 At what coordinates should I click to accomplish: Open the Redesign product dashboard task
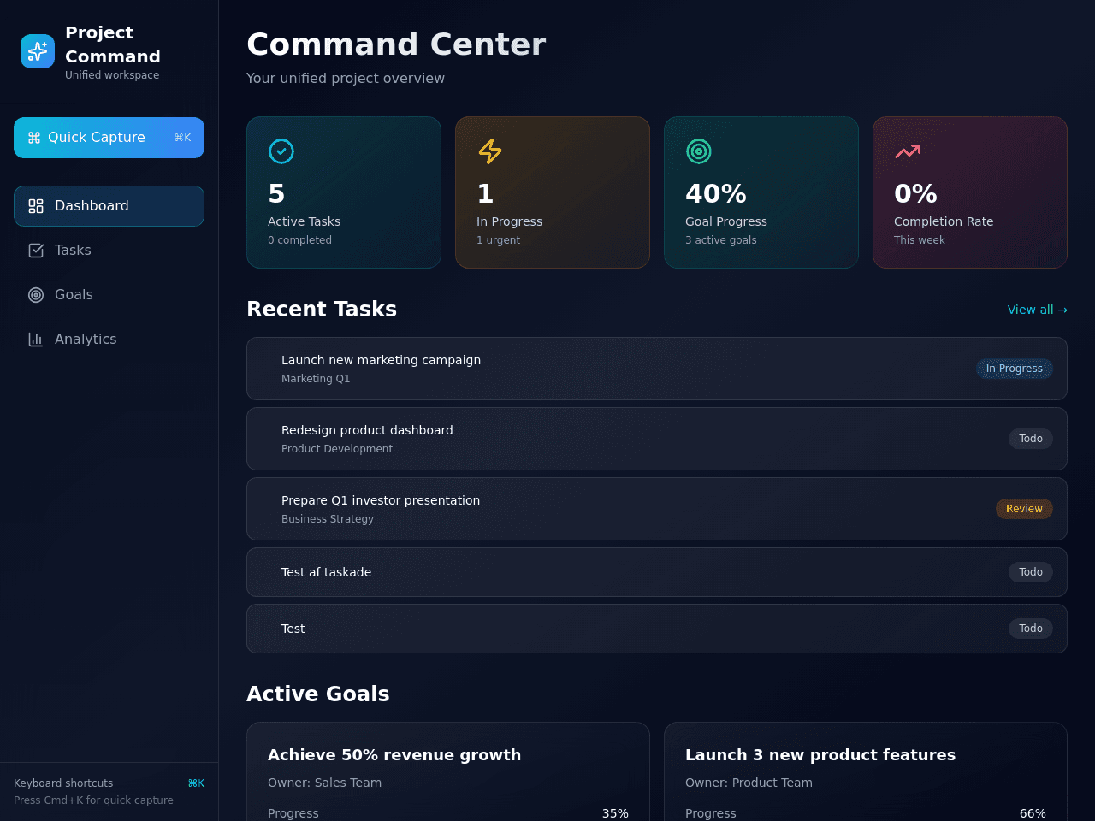pyautogui.click(x=656, y=439)
